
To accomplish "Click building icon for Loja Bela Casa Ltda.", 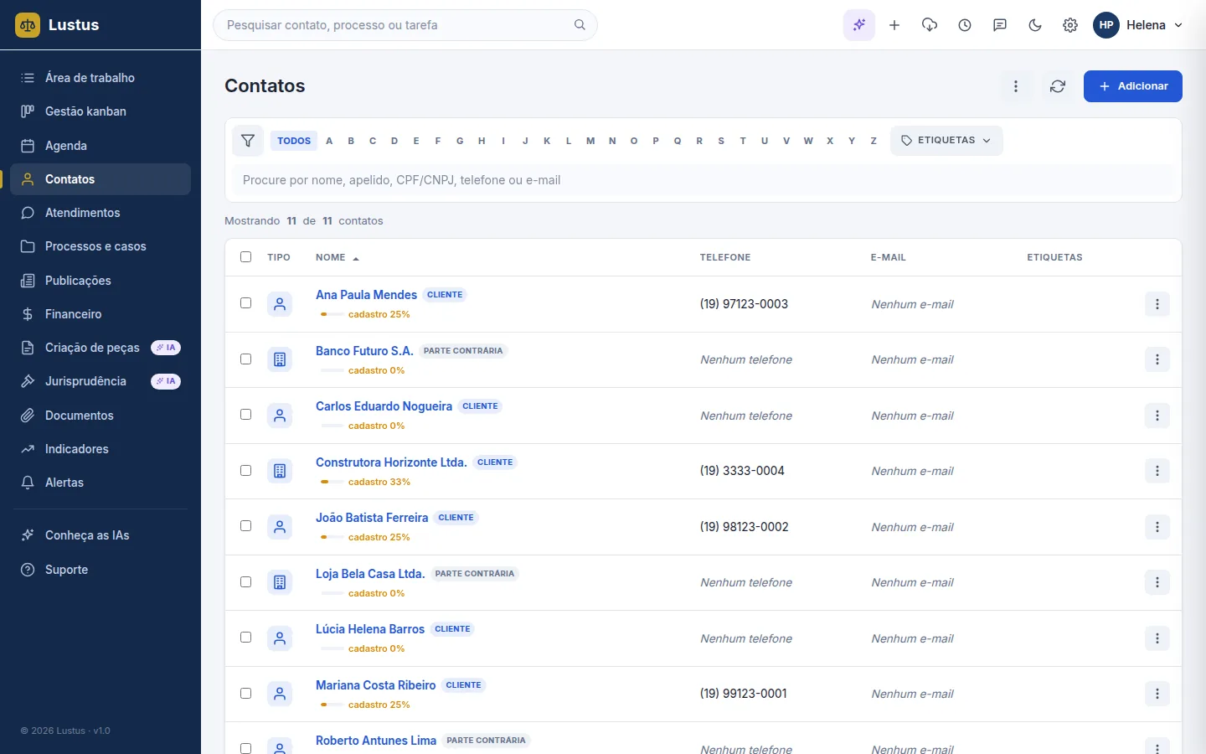I will tap(280, 582).
